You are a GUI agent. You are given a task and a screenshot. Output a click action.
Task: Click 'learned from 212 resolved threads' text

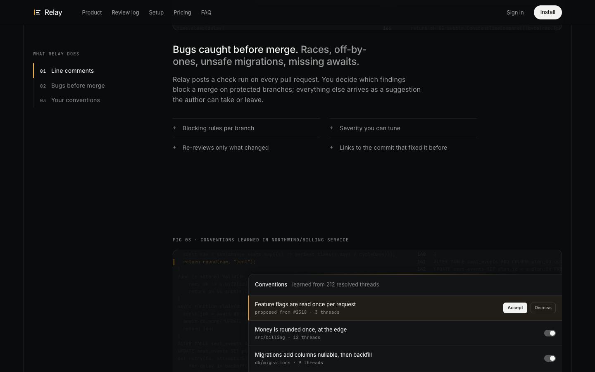[336, 284]
